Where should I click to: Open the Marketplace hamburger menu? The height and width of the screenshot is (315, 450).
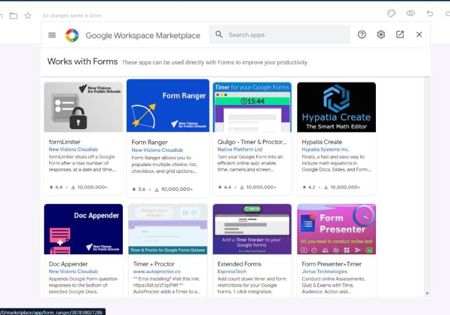(x=52, y=35)
